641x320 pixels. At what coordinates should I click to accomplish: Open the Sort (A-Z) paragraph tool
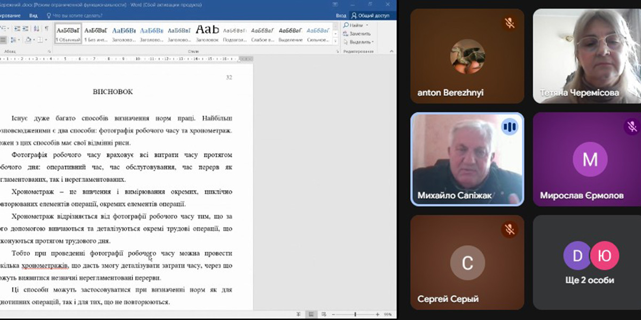[x=36, y=29]
